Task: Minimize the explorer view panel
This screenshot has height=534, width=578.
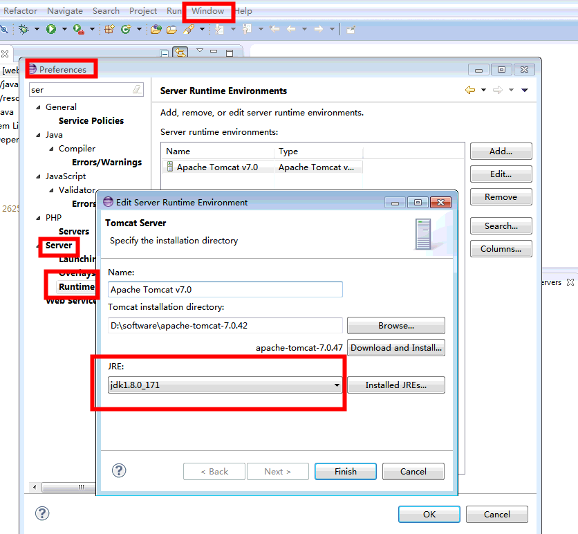Action: tap(214, 51)
